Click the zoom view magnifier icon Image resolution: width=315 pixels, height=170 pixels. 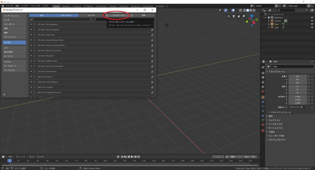point(244,16)
